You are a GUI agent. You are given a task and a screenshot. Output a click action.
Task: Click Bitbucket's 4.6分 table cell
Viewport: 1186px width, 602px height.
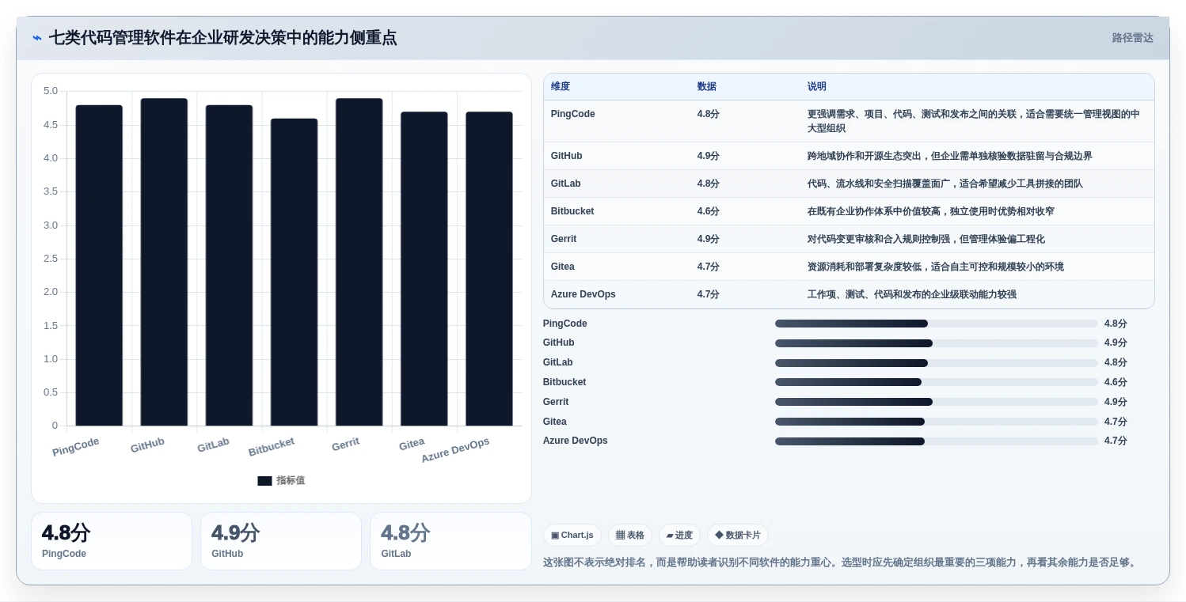click(709, 211)
